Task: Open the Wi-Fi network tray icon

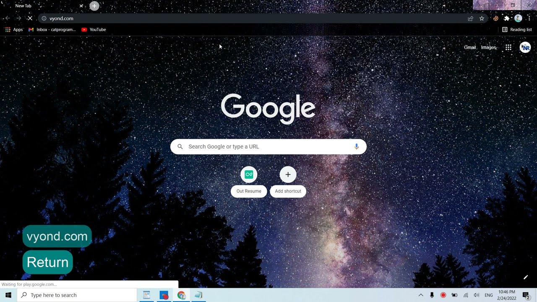Action: tap(466, 295)
